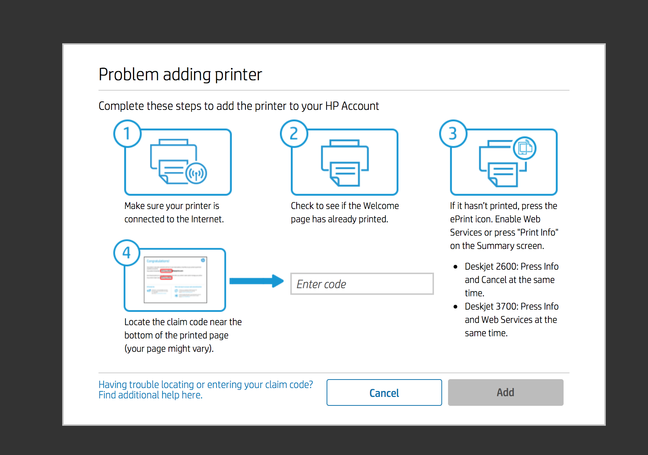648x455 pixels.
Task: Click inside the Enter code input field
Action: pyautogui.click(x=362, y=284)
